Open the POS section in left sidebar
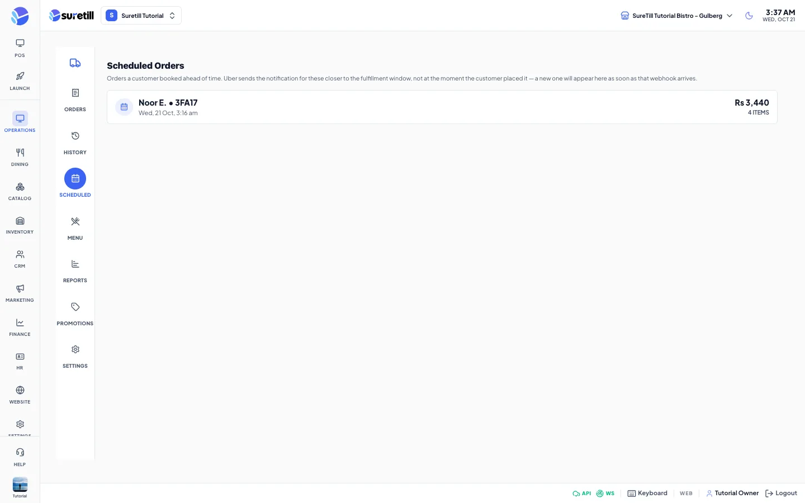This screenshot has height=503, width=805. tap(20, 48)
